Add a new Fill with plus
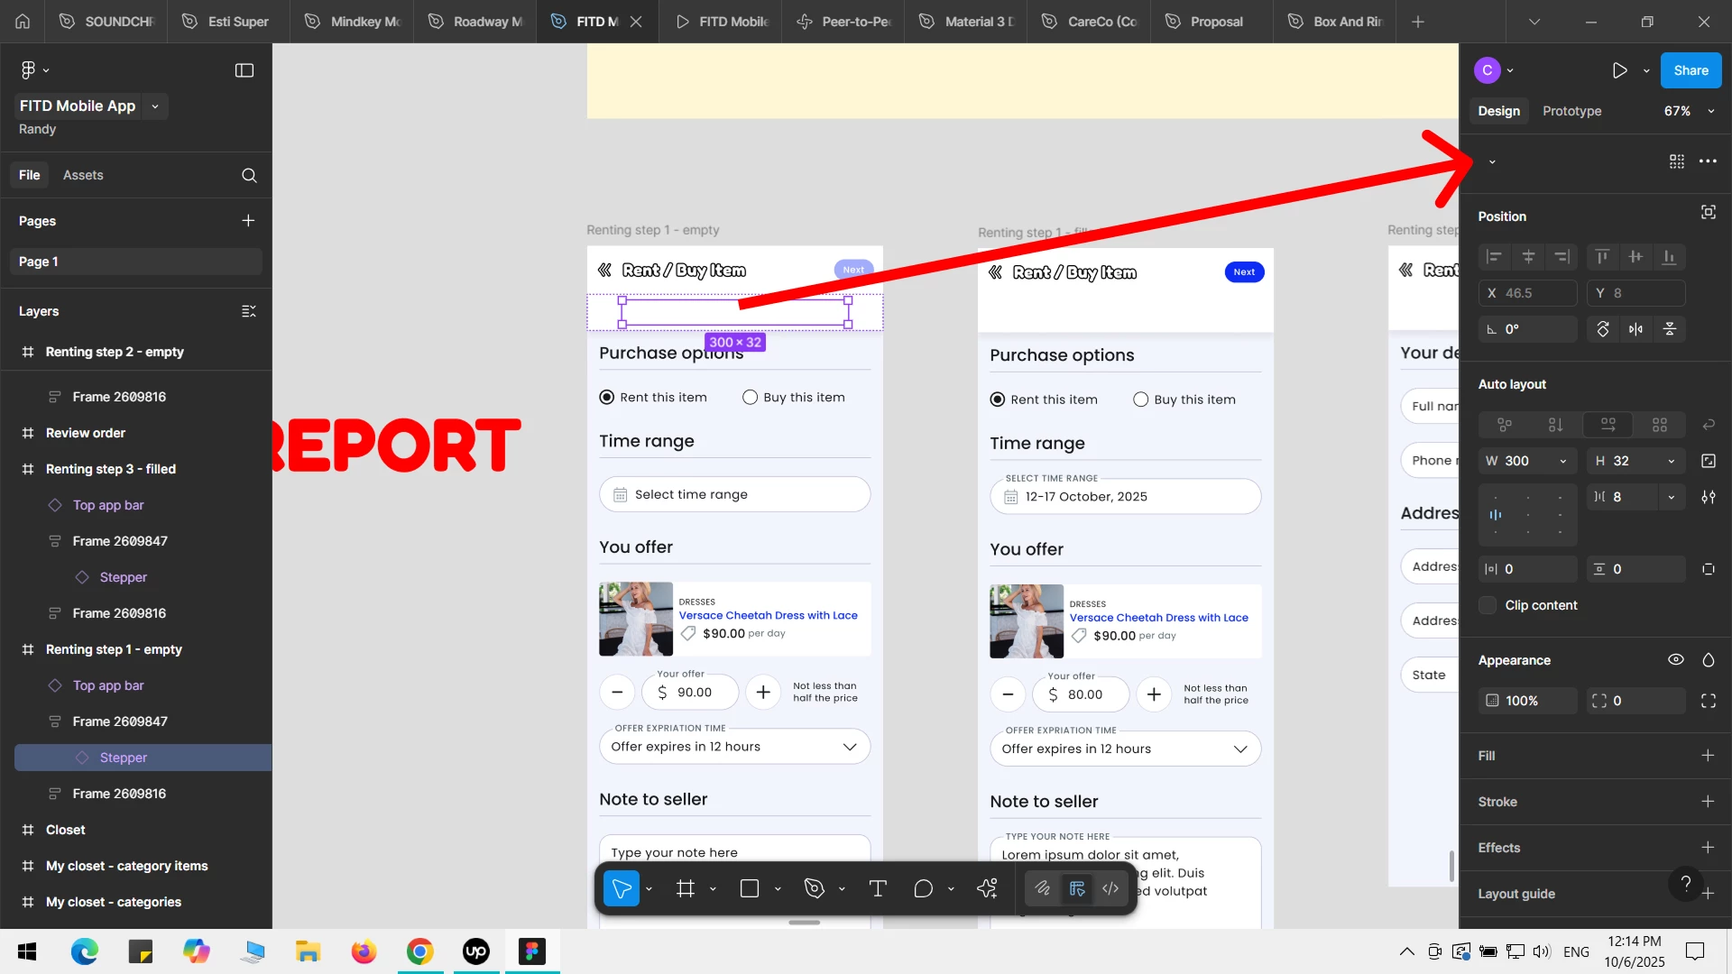Viewport: 1732px width, 974px height. pyautogui.click(x=1708, y=756)
